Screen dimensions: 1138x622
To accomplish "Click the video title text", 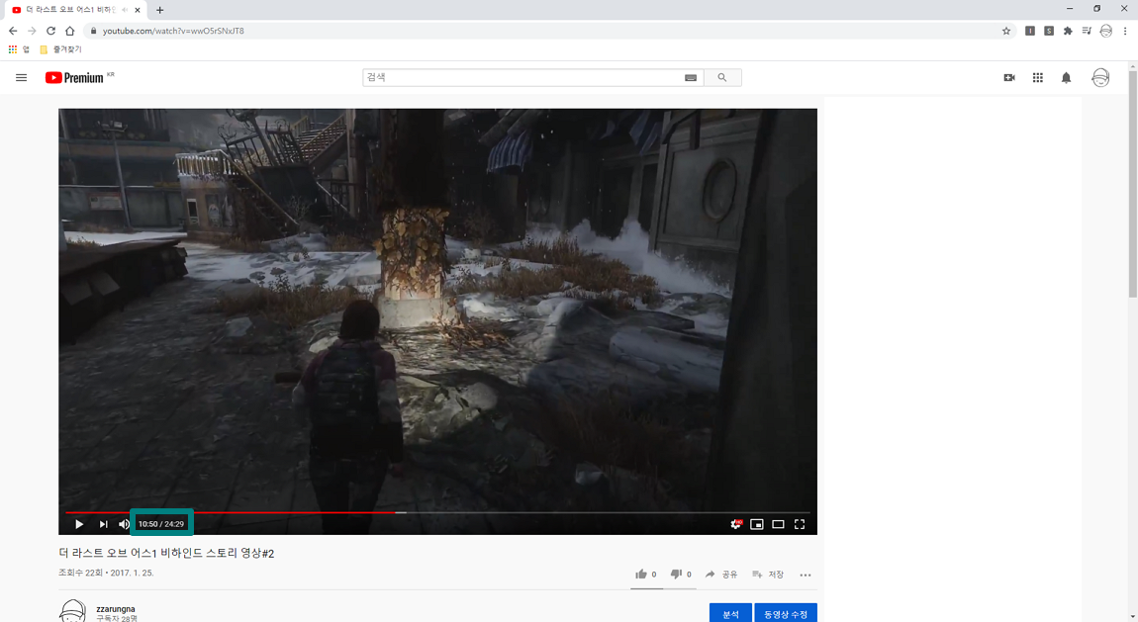I will 166,553.
